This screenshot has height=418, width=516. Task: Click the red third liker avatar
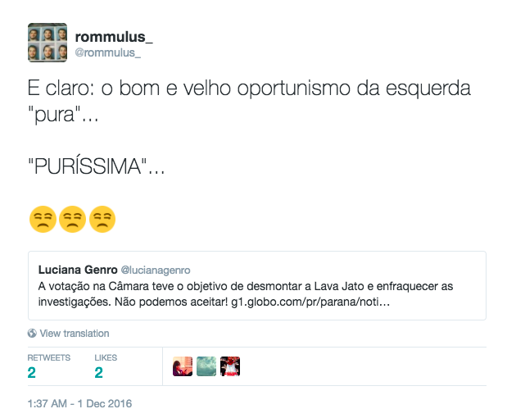(x=230, y=366)
